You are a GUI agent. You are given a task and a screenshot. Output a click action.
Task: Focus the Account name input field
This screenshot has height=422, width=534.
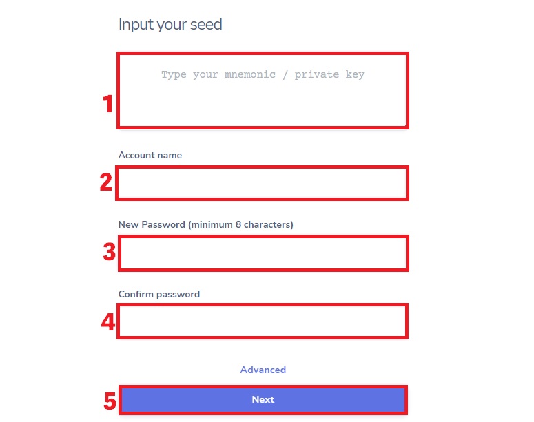point(262,183)
